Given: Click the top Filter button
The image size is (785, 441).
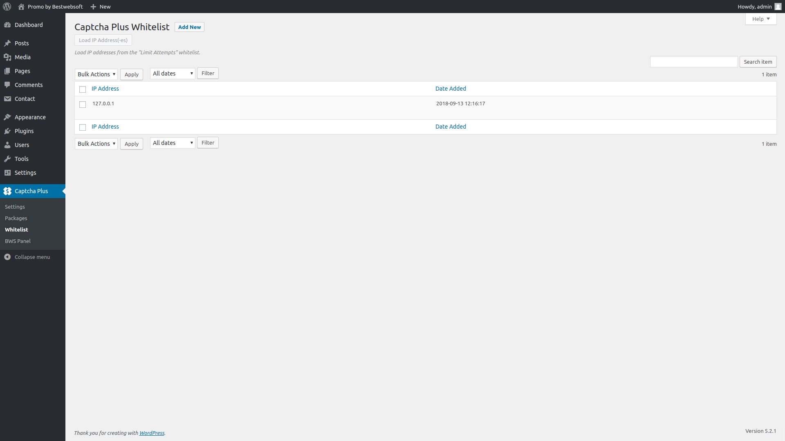Looking at the screenshot, I should tap(208, 73).
